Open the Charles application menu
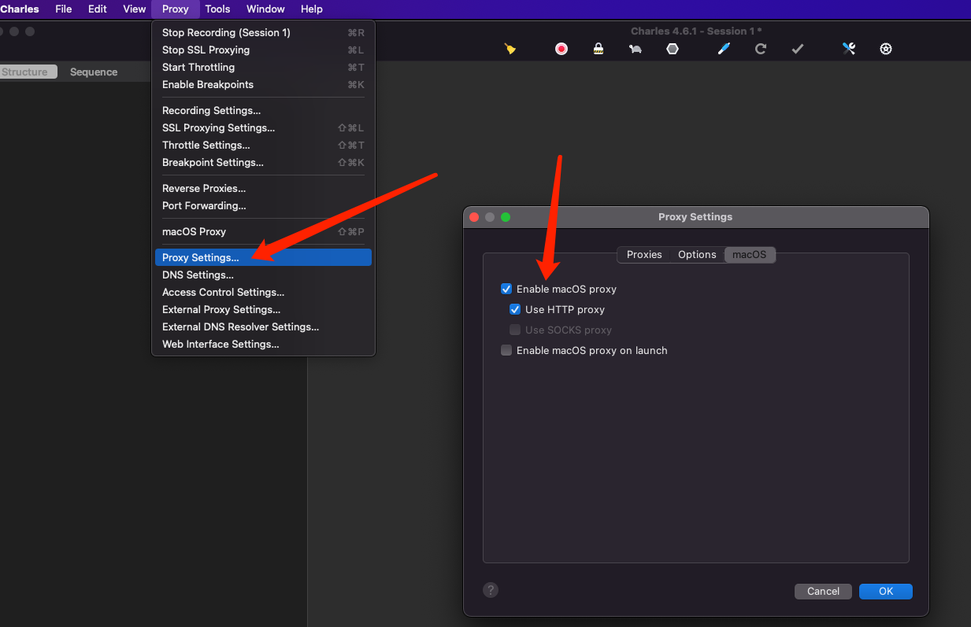 (20, 9)
